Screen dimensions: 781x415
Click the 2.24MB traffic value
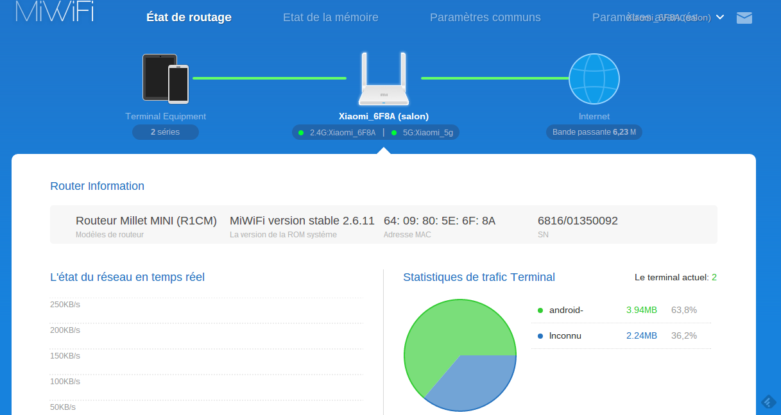642,335
